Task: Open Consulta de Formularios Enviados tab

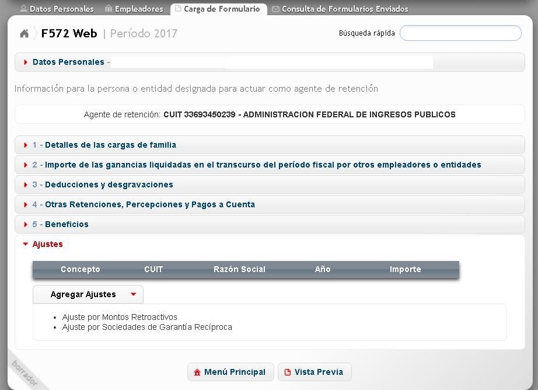Action: coord(340,9)
